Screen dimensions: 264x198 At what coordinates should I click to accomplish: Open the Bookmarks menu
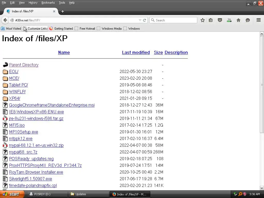tap(48, 3)
